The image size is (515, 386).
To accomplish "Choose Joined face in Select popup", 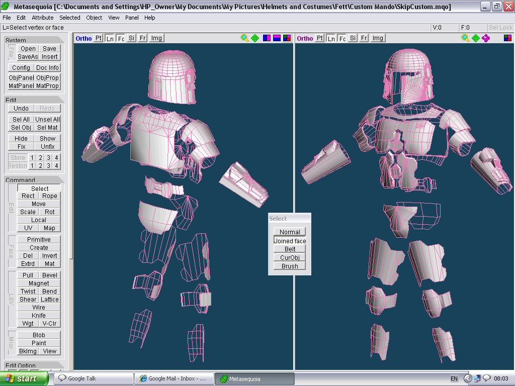I will click(x=290, y=241).
